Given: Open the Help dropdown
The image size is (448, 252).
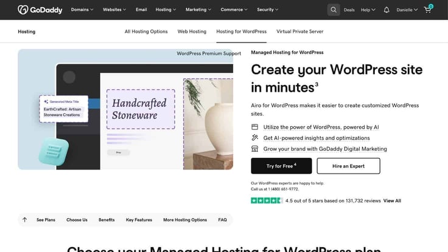Looking at the screenshot, I should click(368, 10).
